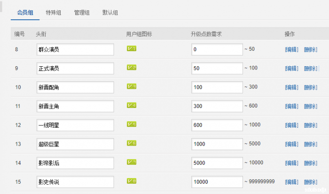
Task: Select the 默认组 tab
Action: pos(110,13)
